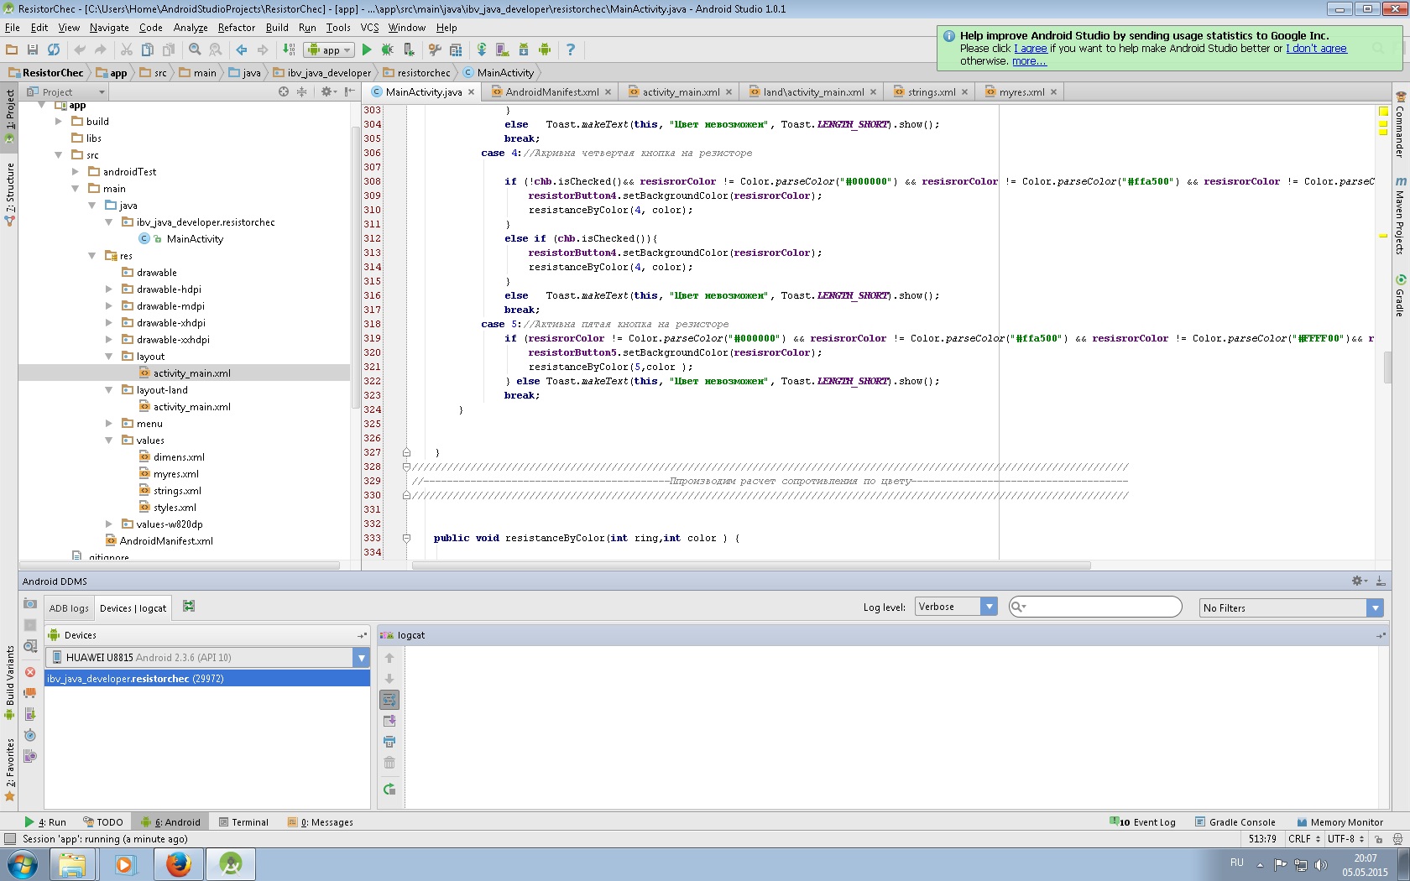This screenshot has width=1410, height=881.
Task: Start debugging with the bug icon
Action: (387, 50)
